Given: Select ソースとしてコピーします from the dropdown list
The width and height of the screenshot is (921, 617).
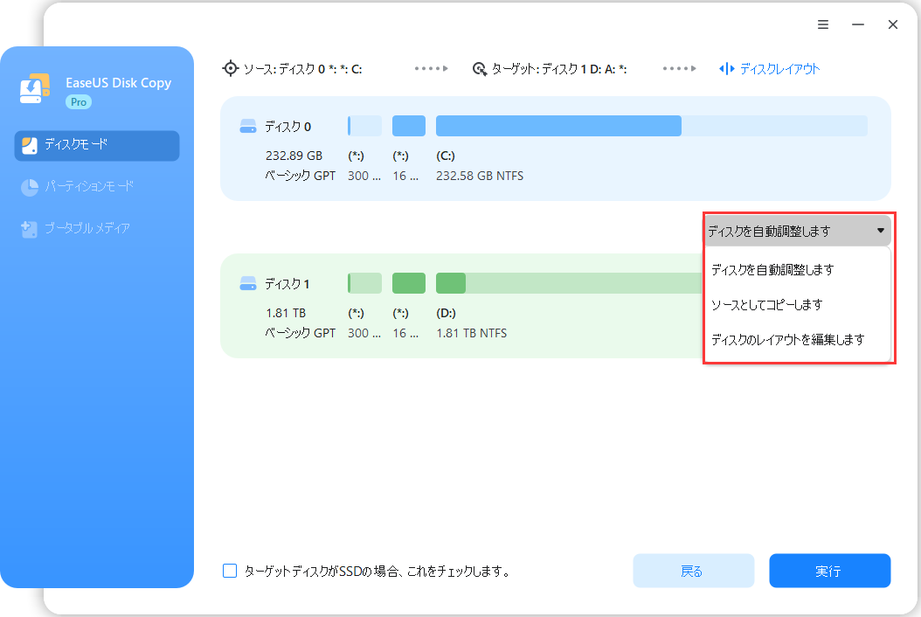Looking at the screenshot, I should pos(766,305).
